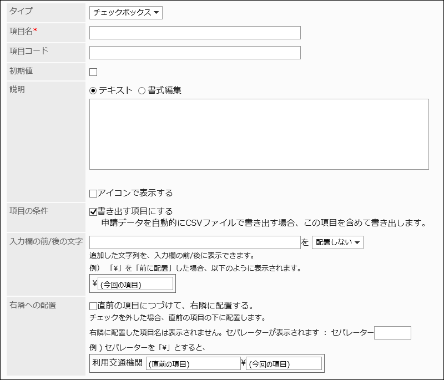The image size is (444, 380).
Task: Click inside the 説明 text area
Action: point(259,134)
